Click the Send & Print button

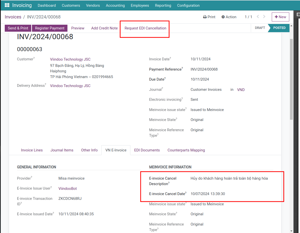coord(18,28)
